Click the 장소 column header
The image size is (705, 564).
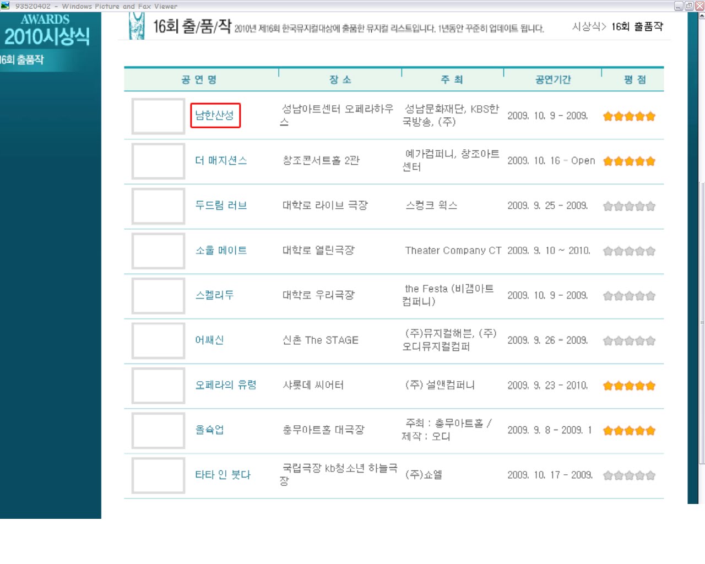340,80
